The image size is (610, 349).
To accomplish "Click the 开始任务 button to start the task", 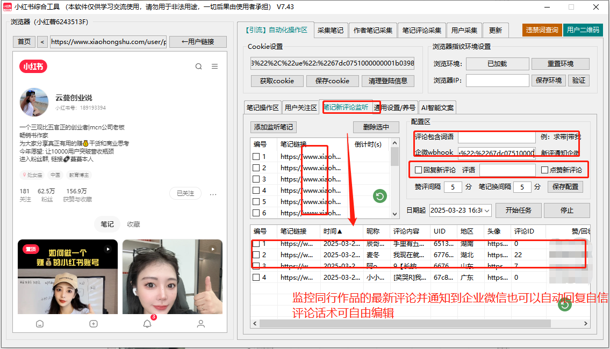I will 518,210.
